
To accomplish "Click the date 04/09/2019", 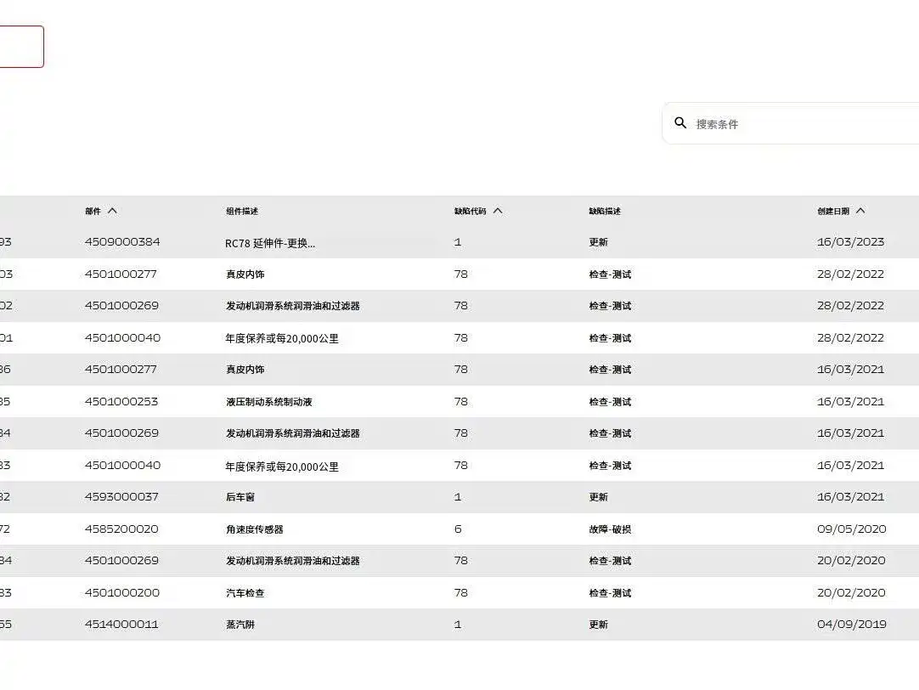I will 852,625.
